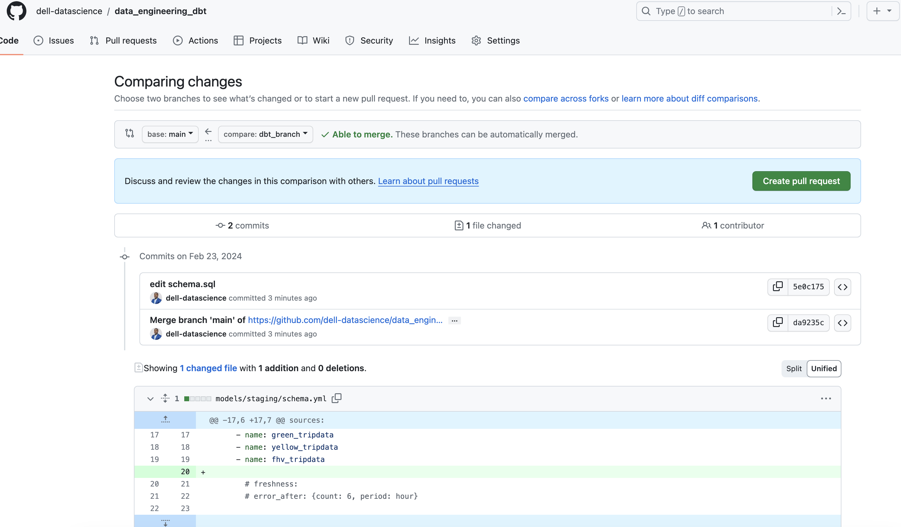
Task: Switch to the Actions tab
Action: coord(196,41)
